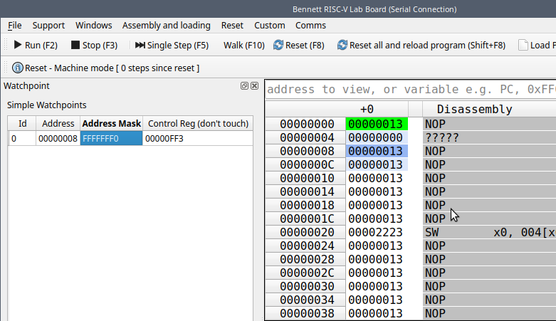Open the File menu
The width and height of the screenshot is (556, 321).
pos(15,25)
